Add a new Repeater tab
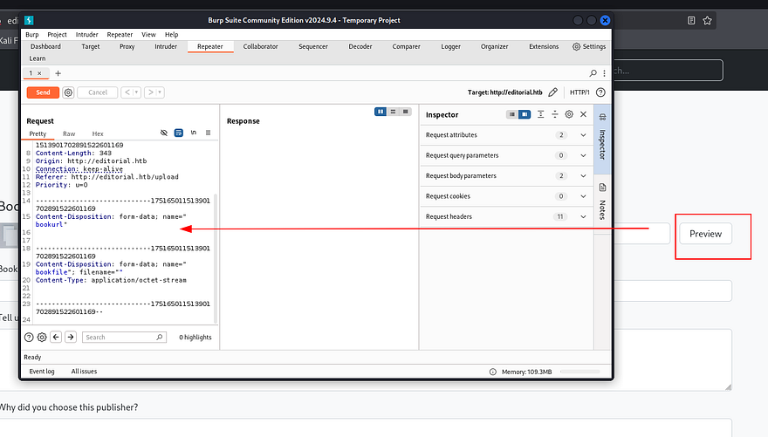 (x=58, y=73)
